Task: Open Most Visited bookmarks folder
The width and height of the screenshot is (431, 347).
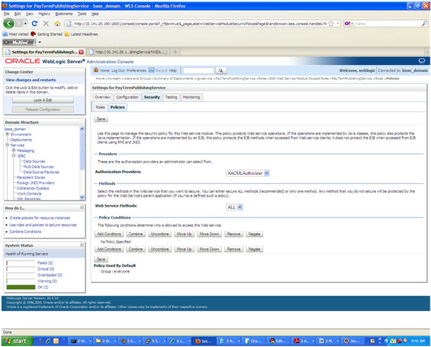Action: point(16,34)
